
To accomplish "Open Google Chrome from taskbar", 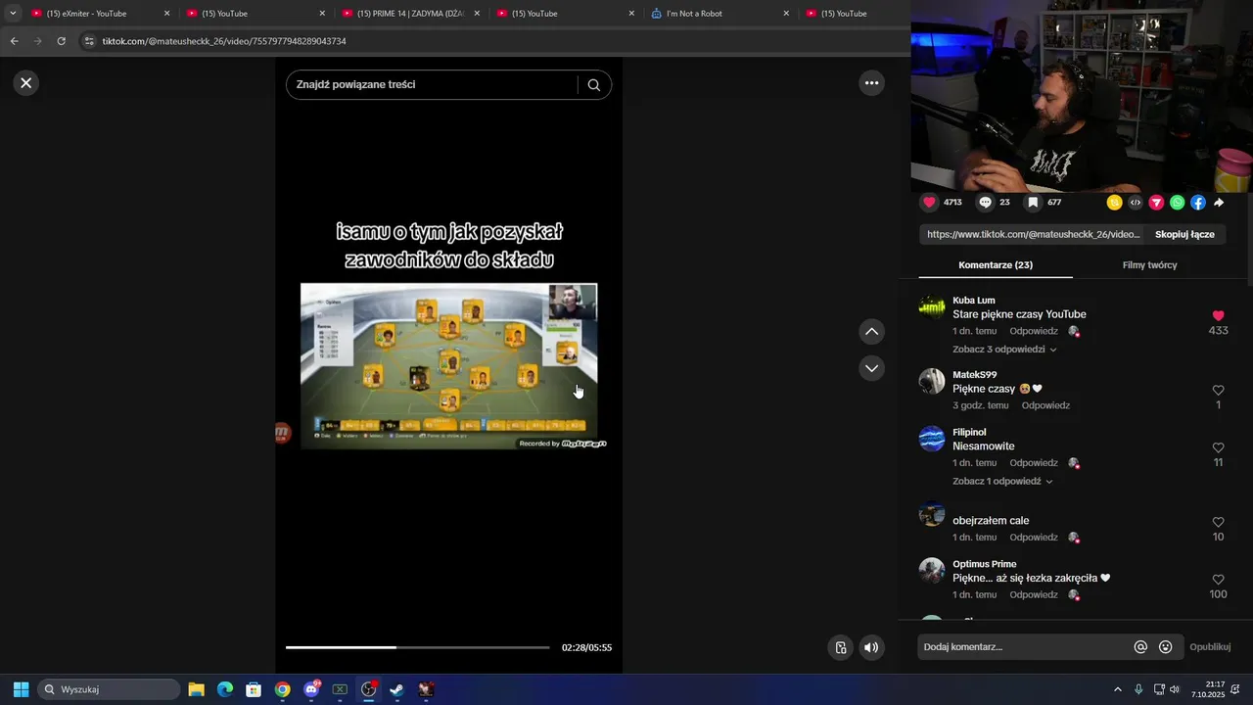I will tap(282, 689).
